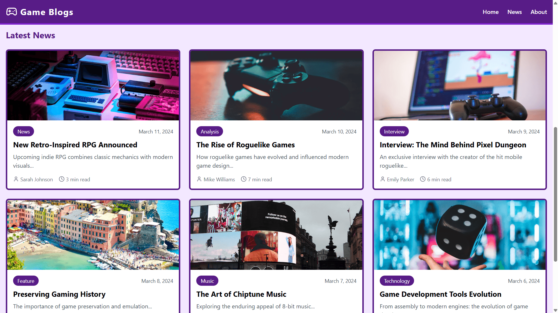Click author name Mike Williams
Image resolution: width=558 pixels, height=313 pixels.
(x=219, y=179)
